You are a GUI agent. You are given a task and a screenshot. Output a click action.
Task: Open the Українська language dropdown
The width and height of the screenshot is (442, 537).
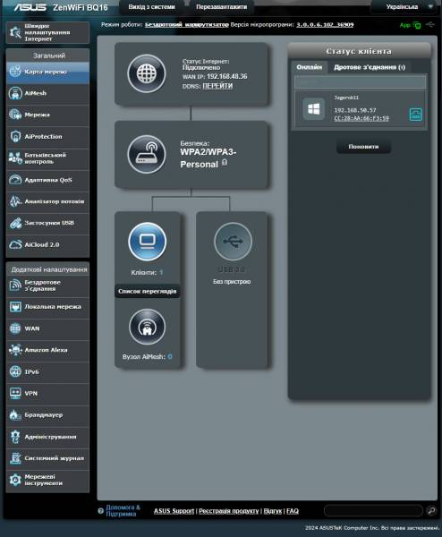(x=405, y=7)
